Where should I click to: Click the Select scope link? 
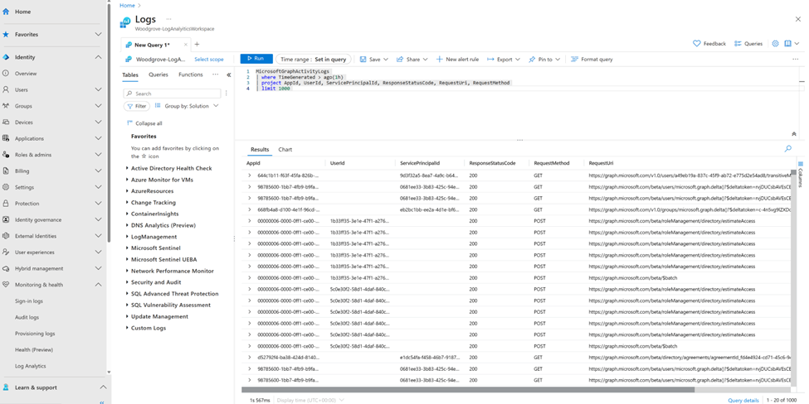tap(209, 60)
